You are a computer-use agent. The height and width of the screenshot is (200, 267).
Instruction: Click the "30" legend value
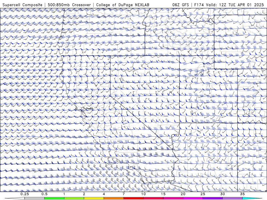tap(222, 194)
